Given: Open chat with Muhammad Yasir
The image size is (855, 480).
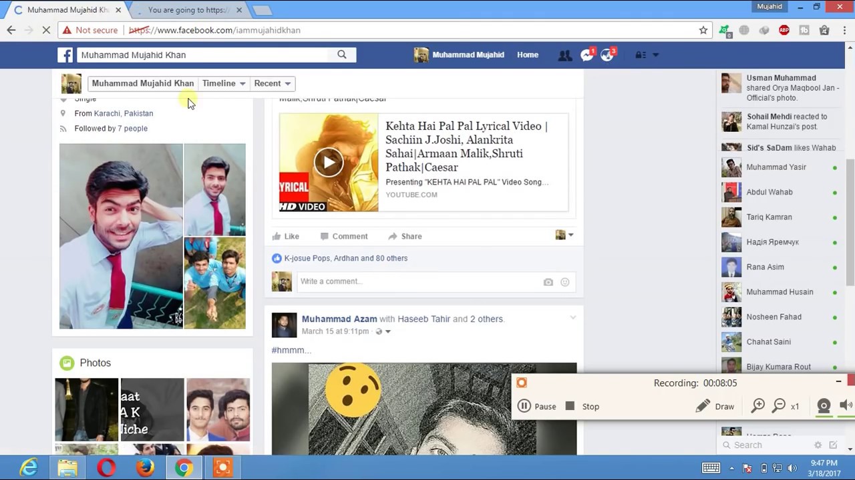Looking at the screenshot, I should pos(780,167).
